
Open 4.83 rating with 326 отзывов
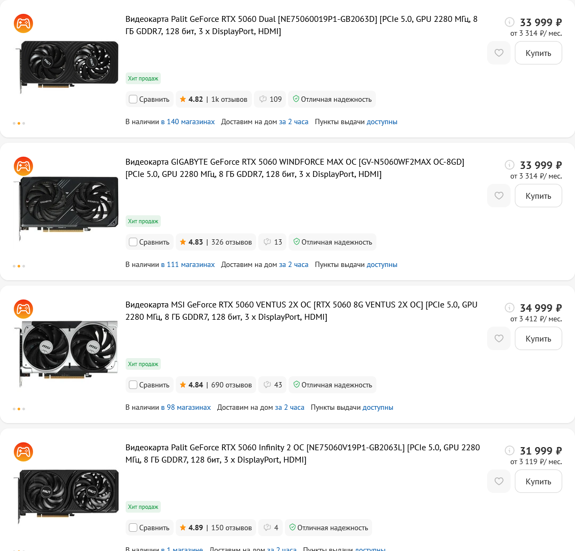point(216,242)
